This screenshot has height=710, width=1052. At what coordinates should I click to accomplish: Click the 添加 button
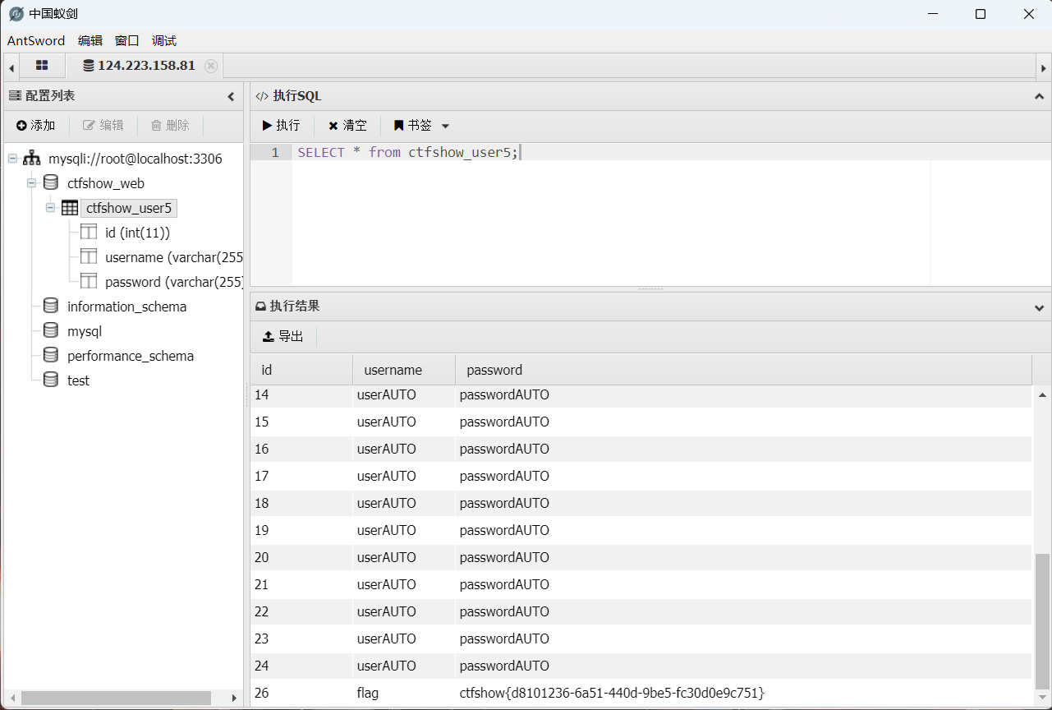click(x=35, y=125)
